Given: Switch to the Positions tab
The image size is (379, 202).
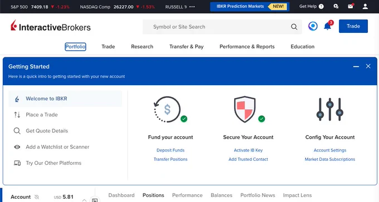Looking at the screenshot, I should [153, 195].
